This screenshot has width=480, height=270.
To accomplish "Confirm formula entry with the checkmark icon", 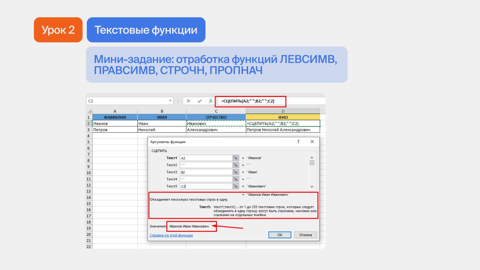I will tap(200, 101).
